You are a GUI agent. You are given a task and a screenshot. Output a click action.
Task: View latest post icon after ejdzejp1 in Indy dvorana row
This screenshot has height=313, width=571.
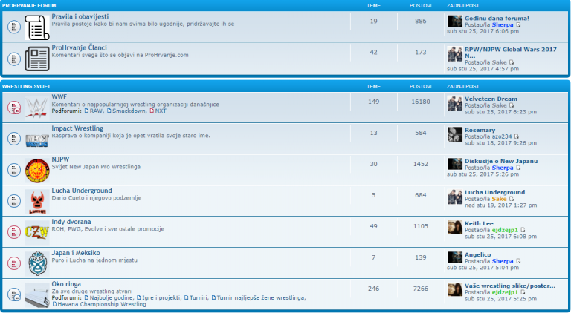coord(523,230)
